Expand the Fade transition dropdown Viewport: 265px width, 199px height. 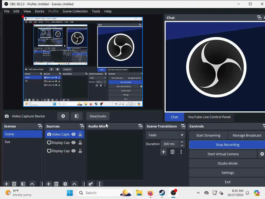tap(182, 135)
